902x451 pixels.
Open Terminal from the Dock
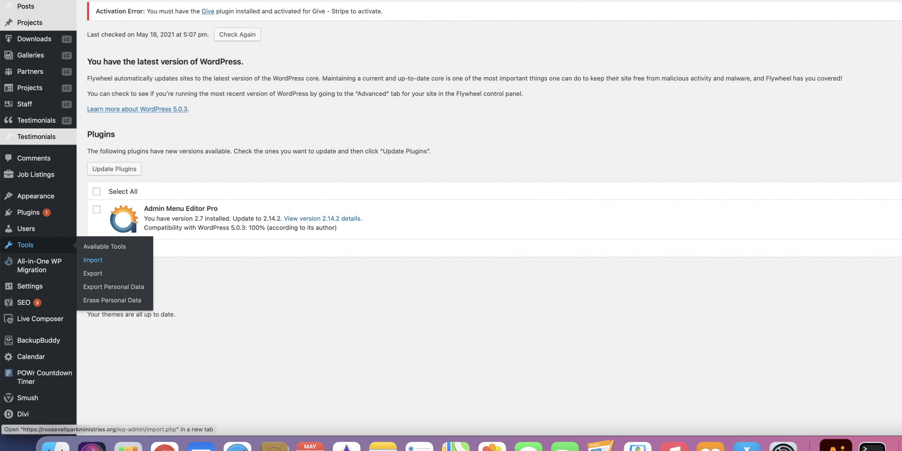872,446
